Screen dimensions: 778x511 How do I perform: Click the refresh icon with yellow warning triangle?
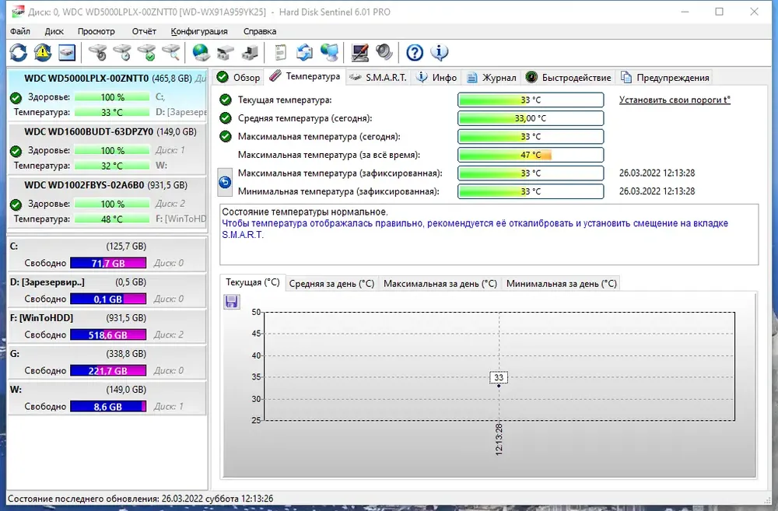point(43,52)
